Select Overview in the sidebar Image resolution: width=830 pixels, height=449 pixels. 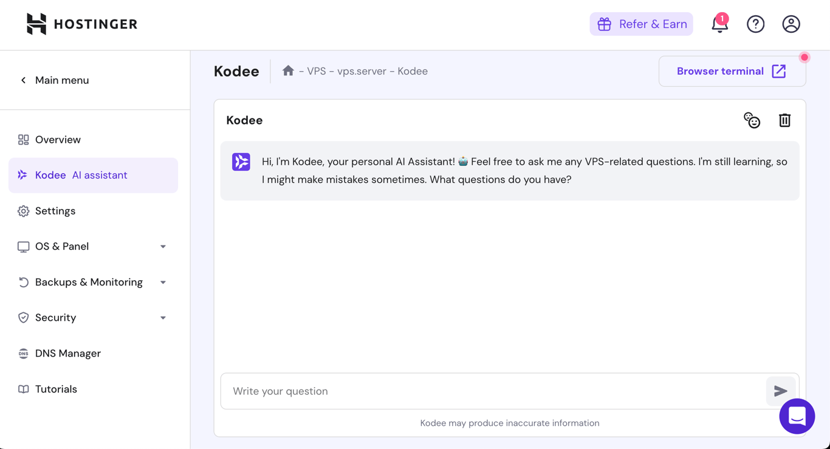(58, 139)
